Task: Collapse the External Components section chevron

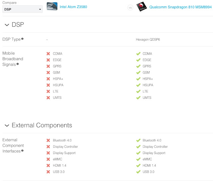Action: (7, 125)
